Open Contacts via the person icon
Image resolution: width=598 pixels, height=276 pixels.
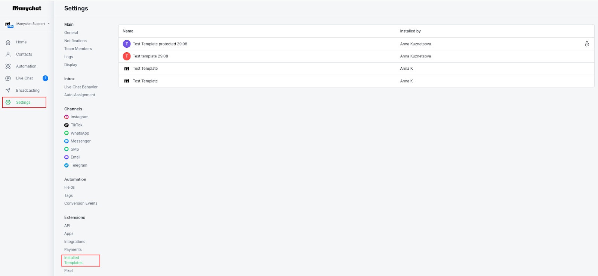point(8,54)
